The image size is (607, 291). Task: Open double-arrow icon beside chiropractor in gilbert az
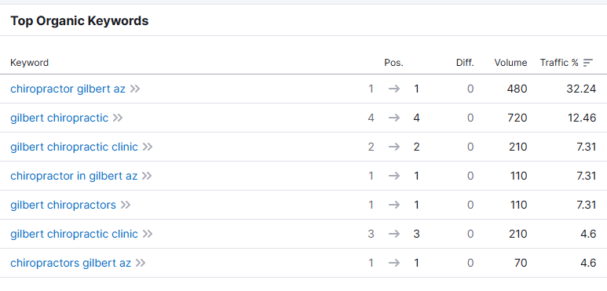click(147, 176)
